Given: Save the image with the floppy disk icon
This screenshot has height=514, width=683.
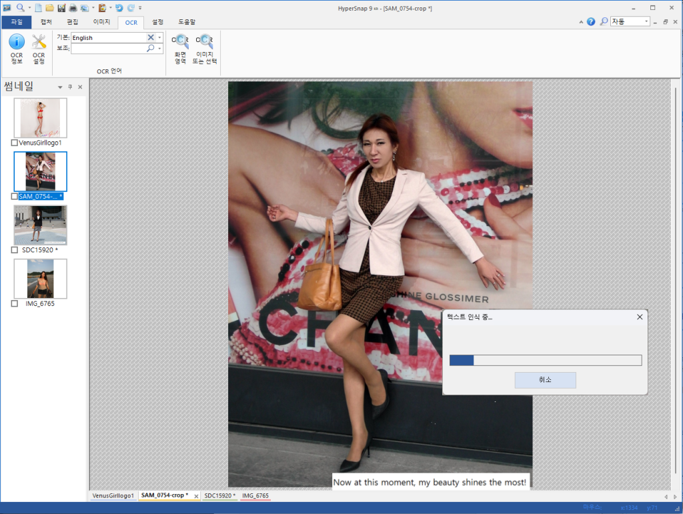Looking at the screenshot, I should point(61,8).
